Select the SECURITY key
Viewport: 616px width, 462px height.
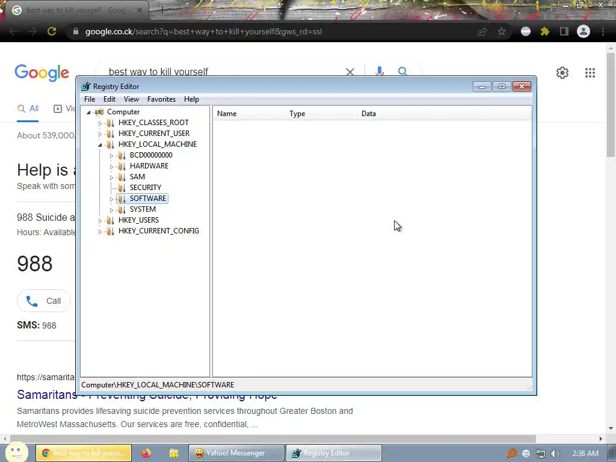tap(146, 188)
